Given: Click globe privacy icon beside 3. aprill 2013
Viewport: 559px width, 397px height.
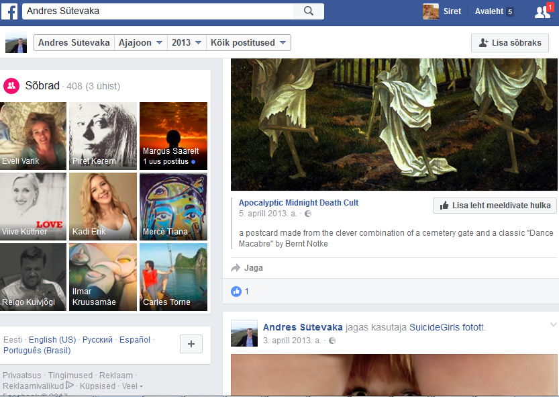Looking at the screenshot, I should click(332, 341).
